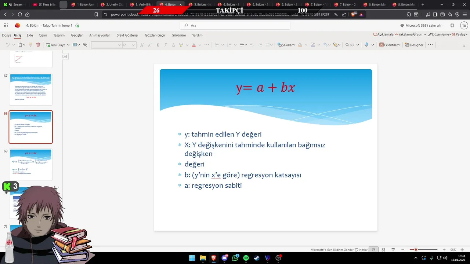The height and width of the screenshot is (264, 470).
Task: Open the font name combo box
Action: coord(106,45)
